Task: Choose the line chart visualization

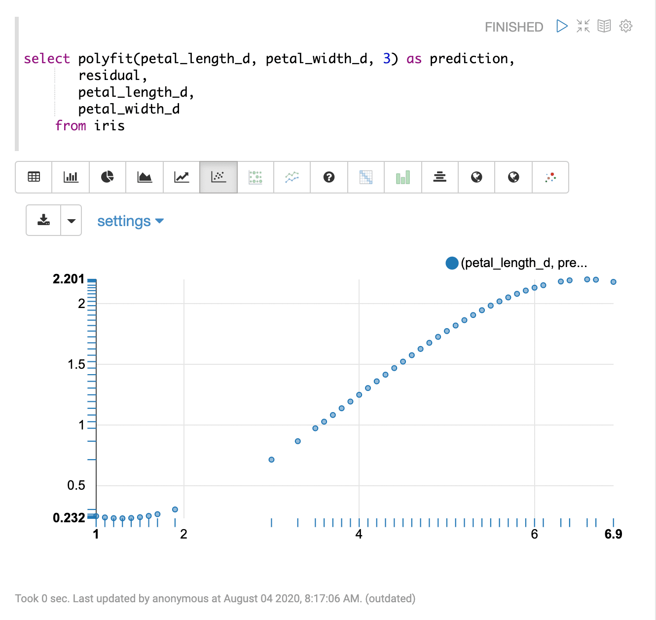Action: [x=182, y=177]
